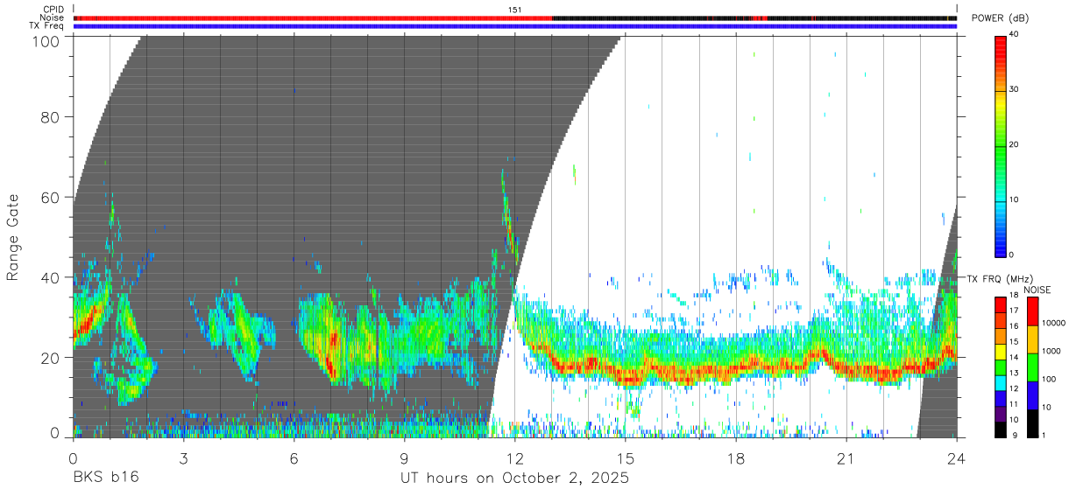This screenshot has height=496, width=1076.
Task: Click the 80 tick on Range Gate axis
Action: 51,117
